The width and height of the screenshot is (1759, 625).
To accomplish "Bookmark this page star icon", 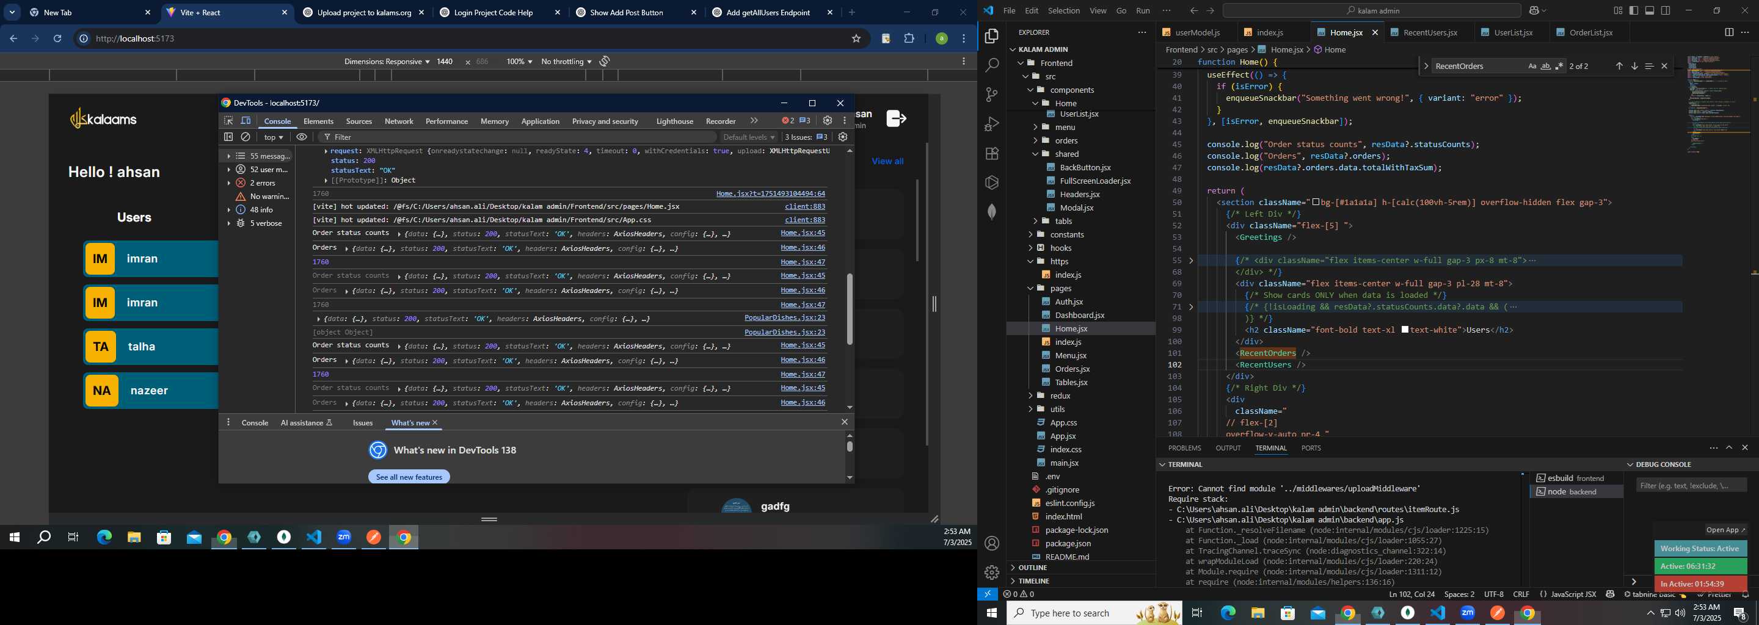I will [x=856, y=39].
